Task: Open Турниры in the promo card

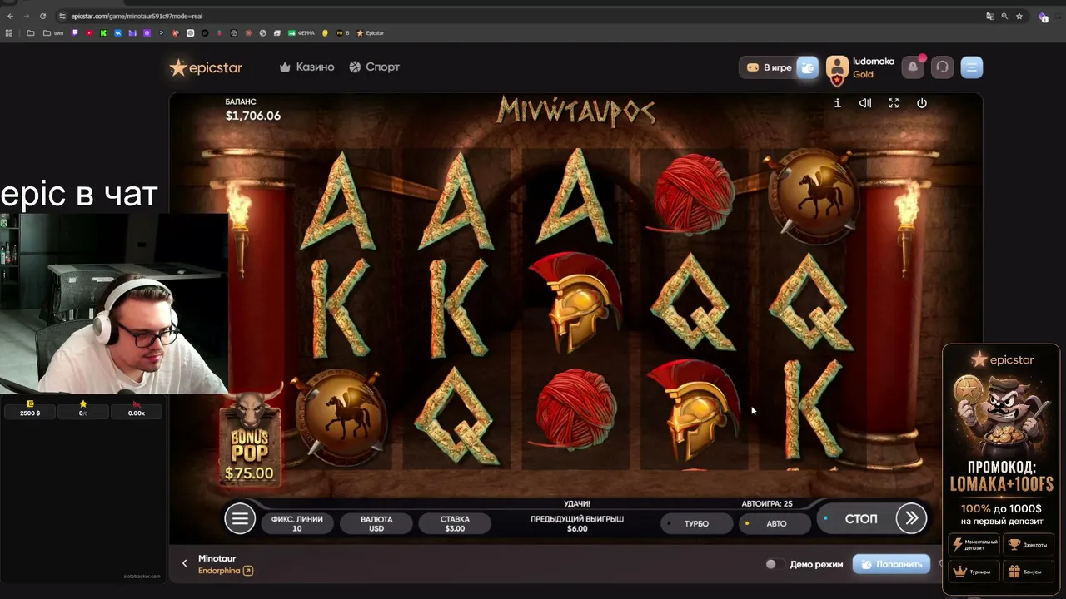Action: (x=975, y=572)
